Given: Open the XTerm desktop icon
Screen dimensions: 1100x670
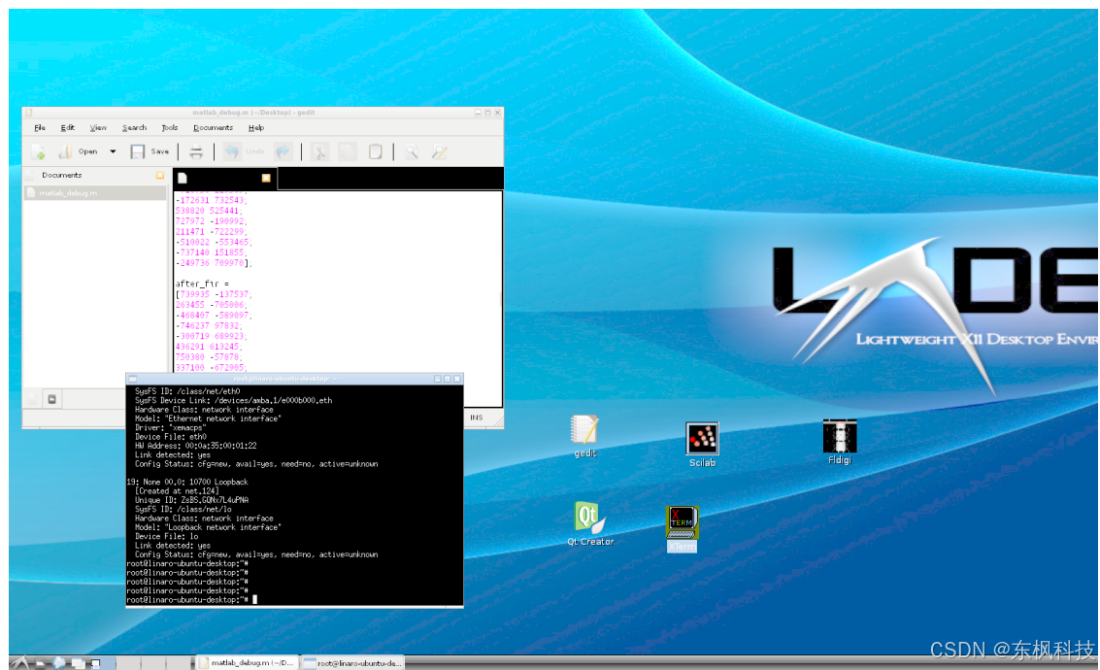Looking at the screenshot, I should coord(682,529).
